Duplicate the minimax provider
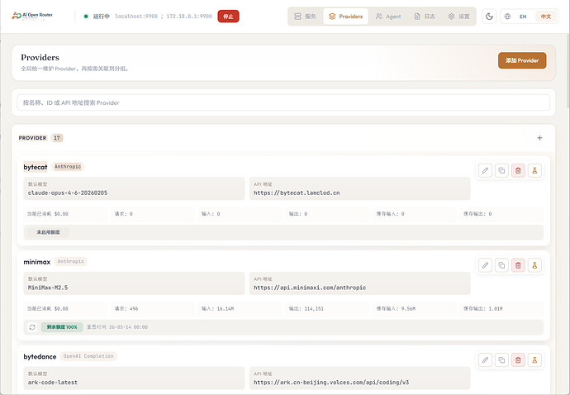Screen dimensions: 570x395 501,265
